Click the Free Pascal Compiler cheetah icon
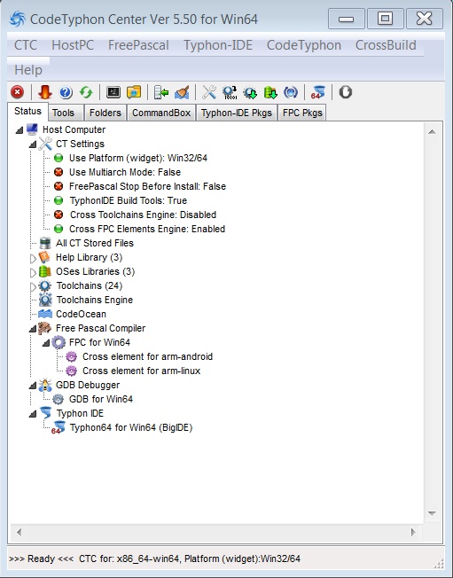 tap(45, 328)
